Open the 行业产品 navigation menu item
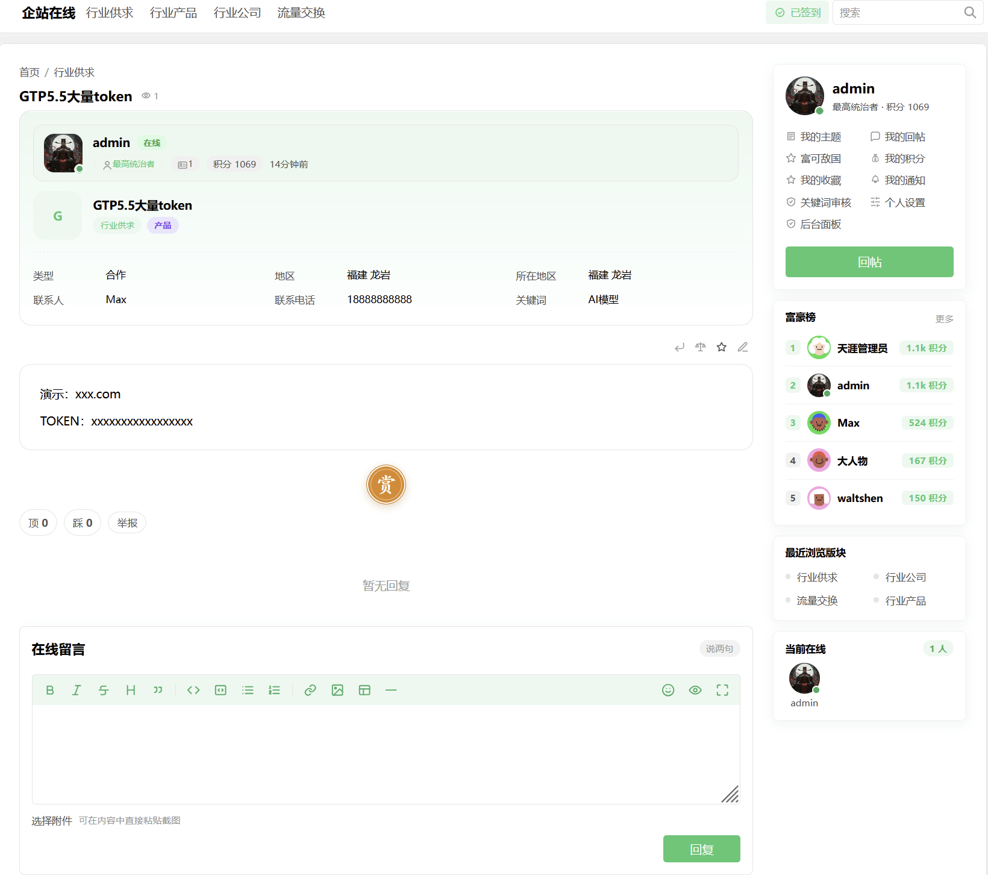Image resolution: width=988 pixels, height=875 pixels. [x=174, y=13]
